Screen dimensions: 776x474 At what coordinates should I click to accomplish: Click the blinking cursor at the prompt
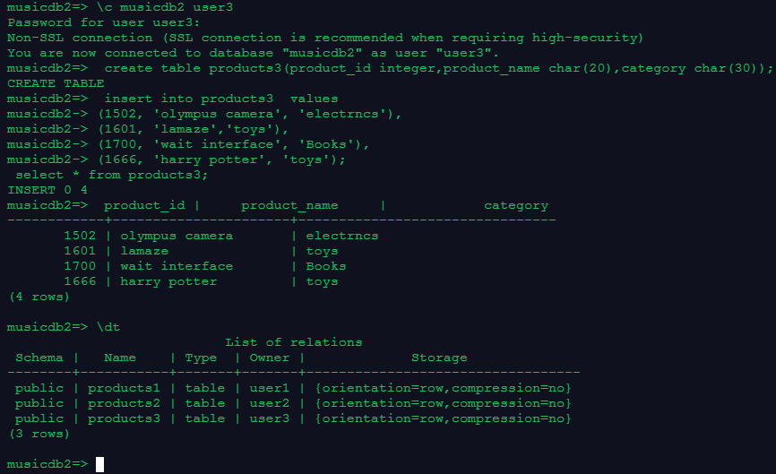(100, 464)
